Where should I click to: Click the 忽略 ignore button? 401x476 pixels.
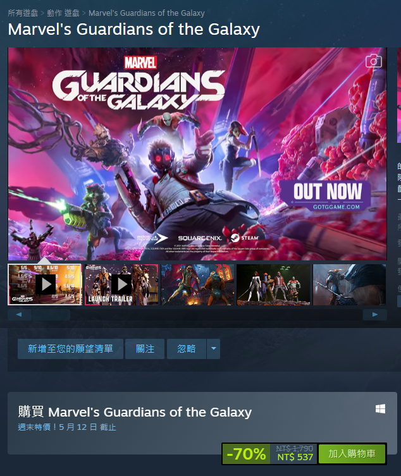coord(187,349)
